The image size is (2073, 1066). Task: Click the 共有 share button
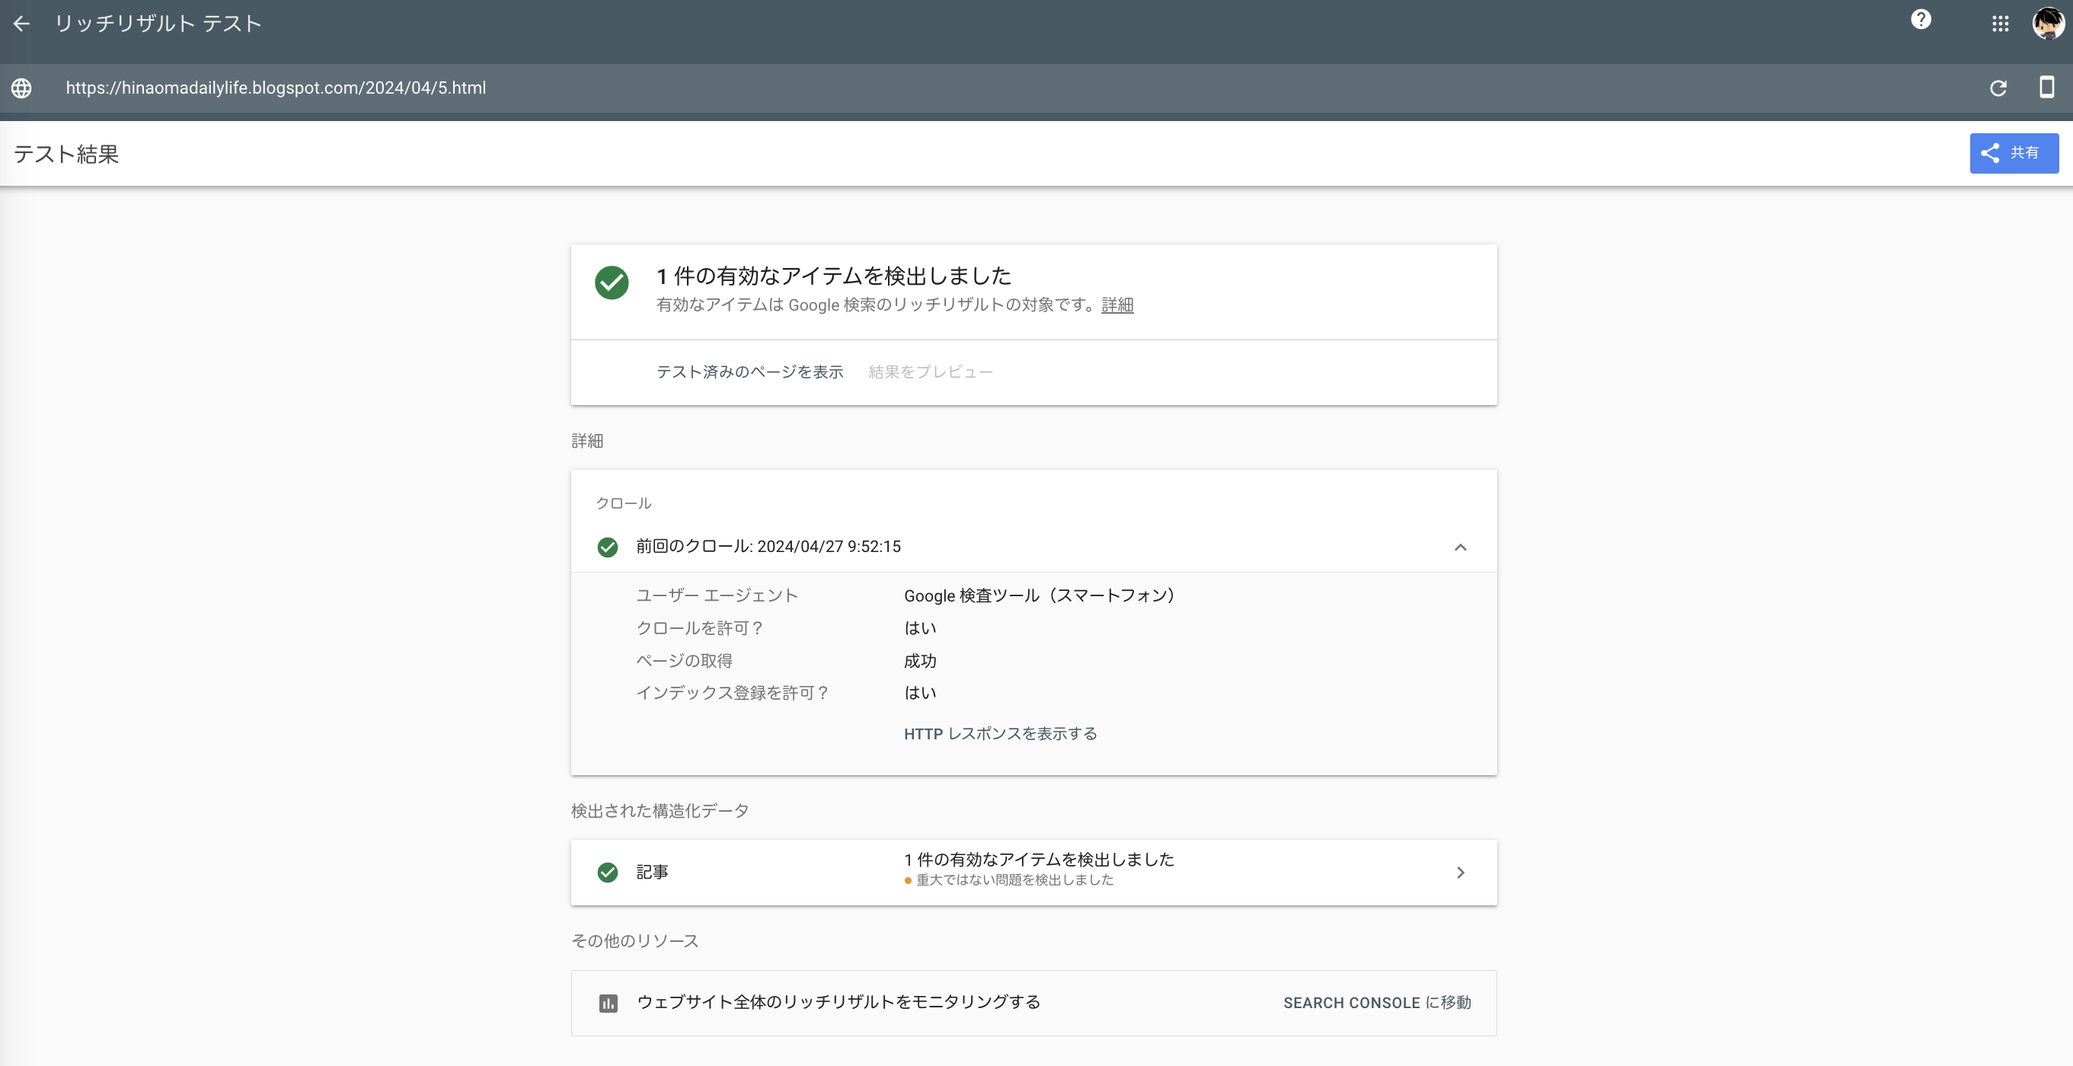click(x=2014, y=153)
